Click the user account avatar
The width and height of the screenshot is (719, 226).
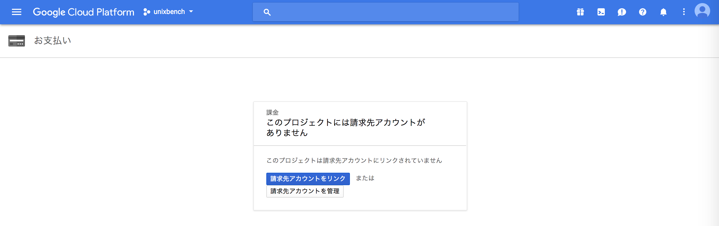[702, 11]
